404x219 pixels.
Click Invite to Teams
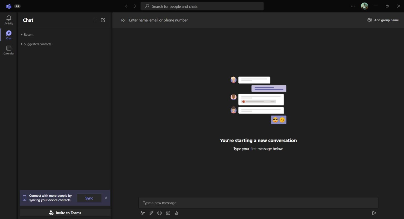(65, 213)
